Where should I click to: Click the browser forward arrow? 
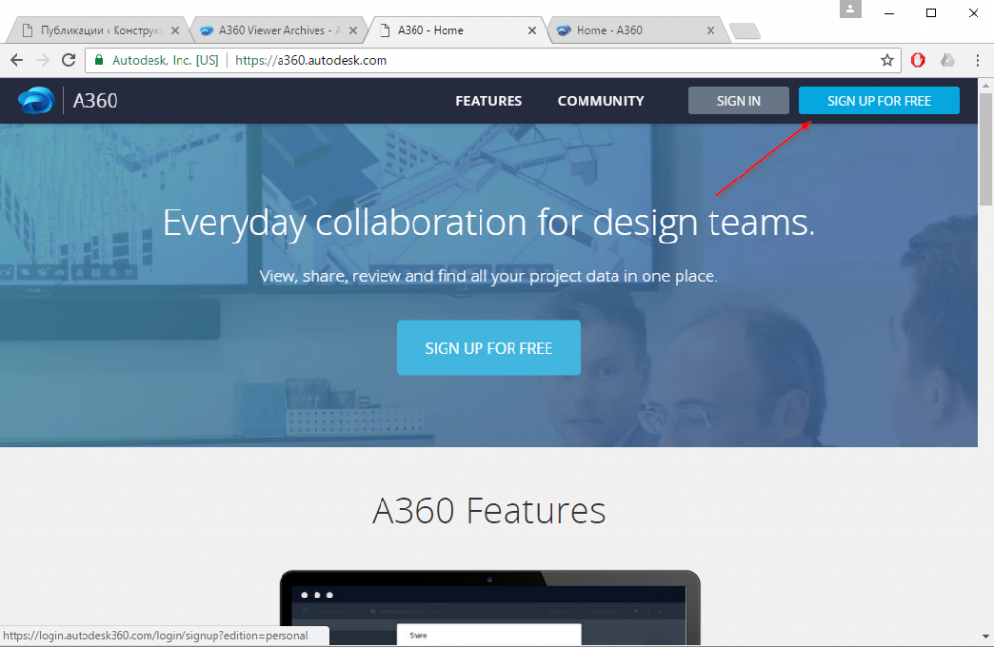(x=43, y=60)
